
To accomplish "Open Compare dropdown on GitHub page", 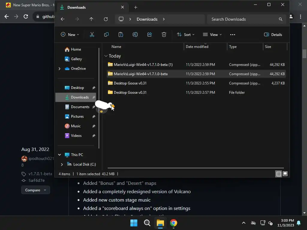I will 36,190.
